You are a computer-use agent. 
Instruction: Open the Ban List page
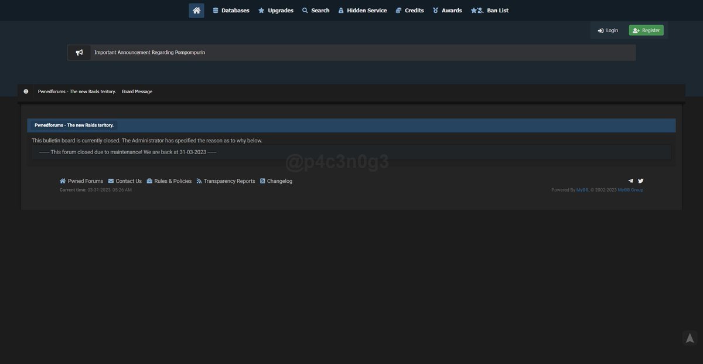click(x=490, y=11)
